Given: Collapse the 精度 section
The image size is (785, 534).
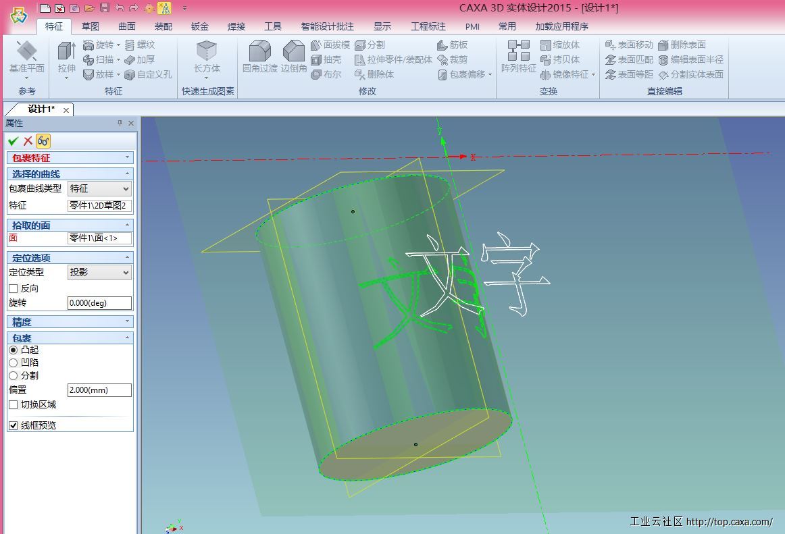Looking at the screenshot, I should coord(128,322).
